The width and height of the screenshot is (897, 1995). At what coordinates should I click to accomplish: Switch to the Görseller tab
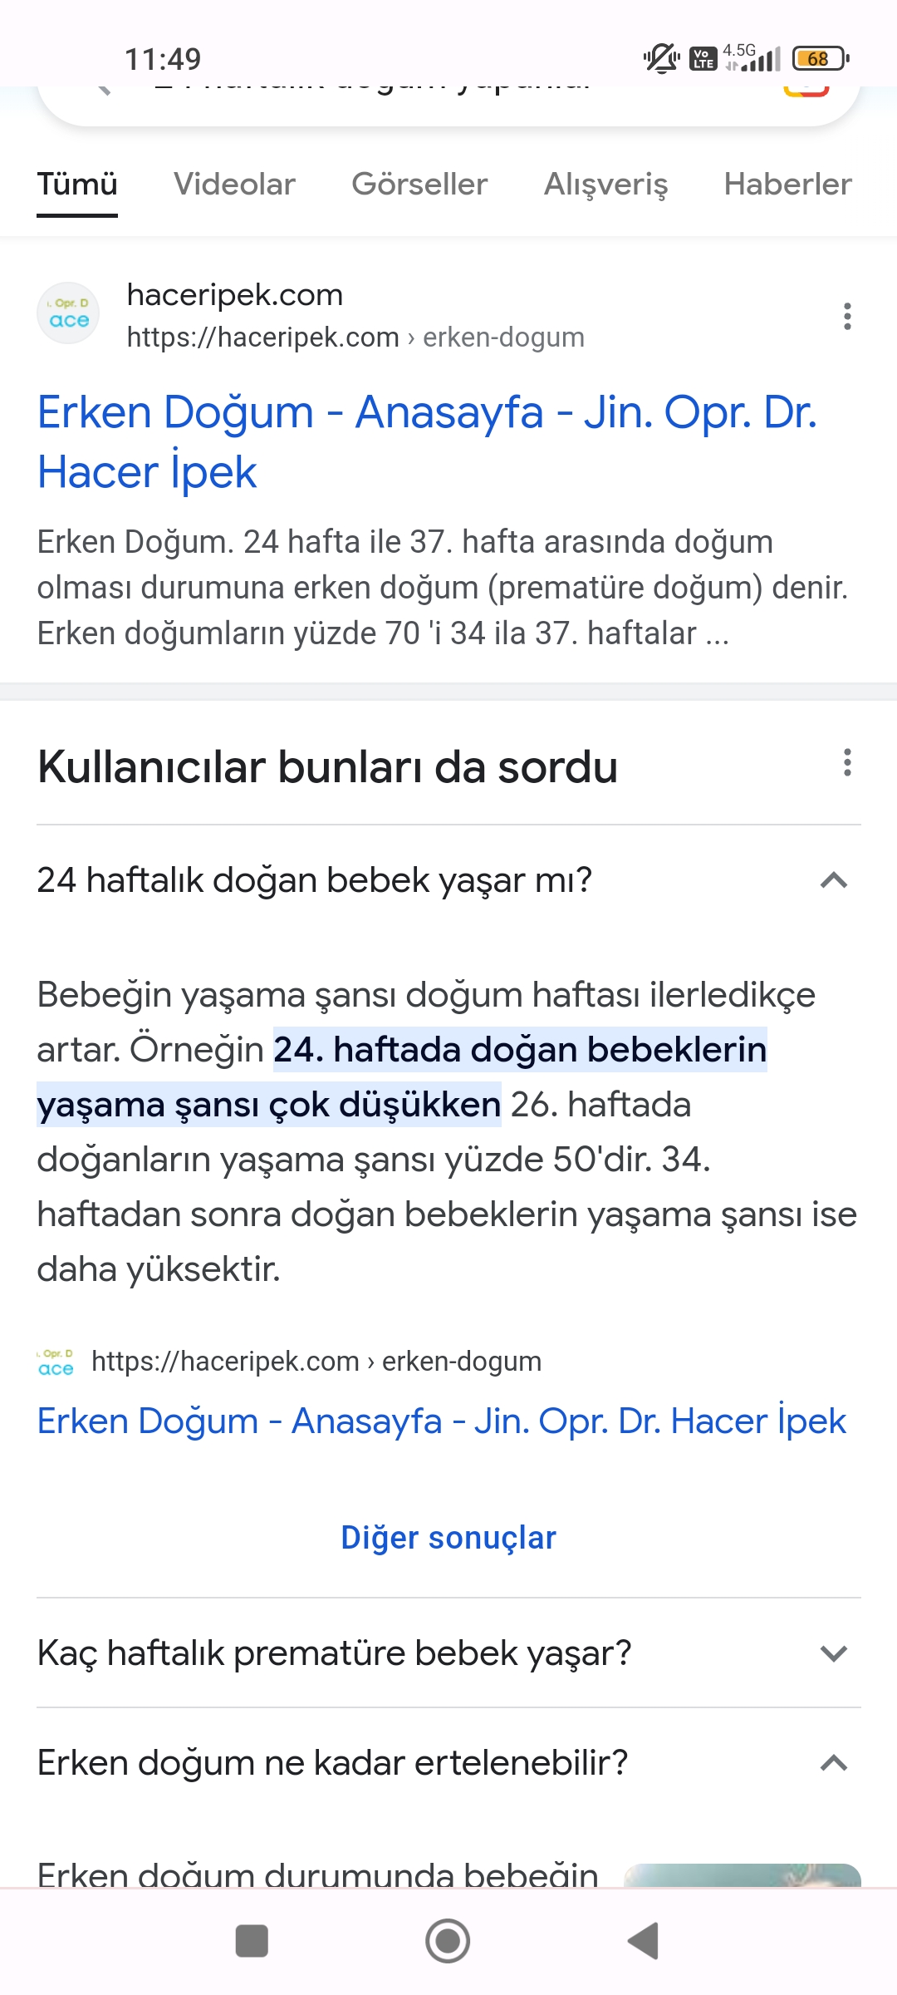(x=419, y=184)
